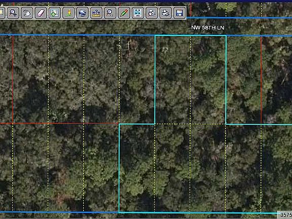The width and height of the screenshot is (292, 219).
Task: Click the red horizontal parcel boundary line
Action: click(x=59, y=123)
